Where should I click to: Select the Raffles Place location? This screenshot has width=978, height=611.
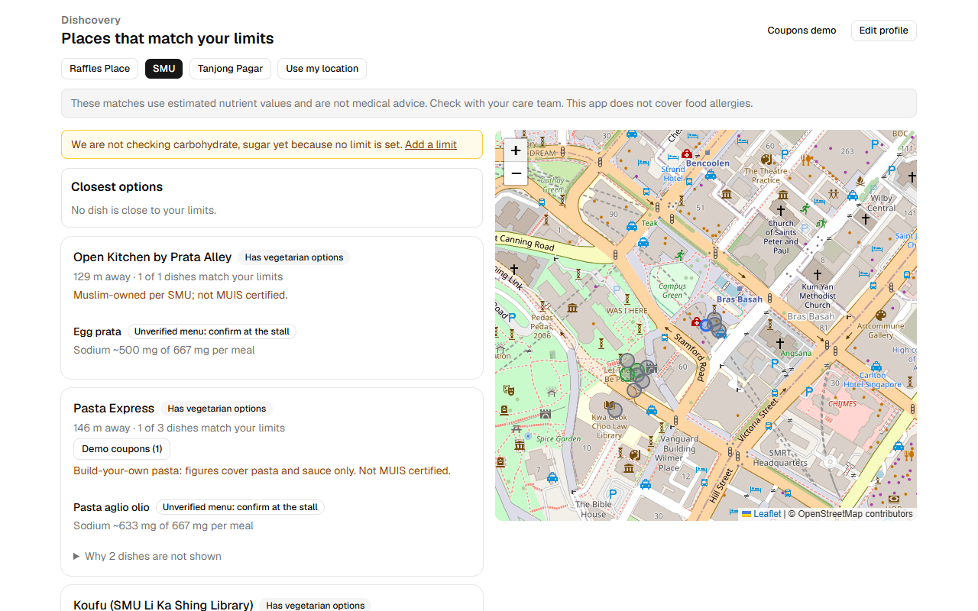[x=100, y=69]
